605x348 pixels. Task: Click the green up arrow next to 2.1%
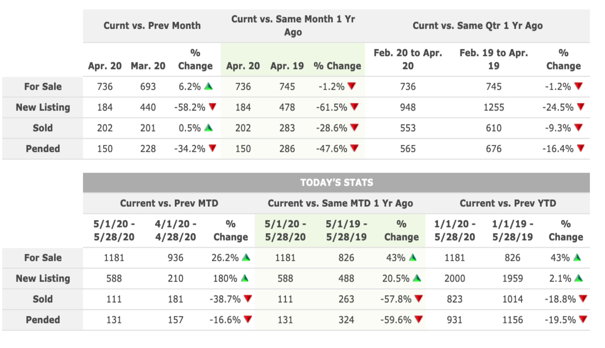click(578, 278)
